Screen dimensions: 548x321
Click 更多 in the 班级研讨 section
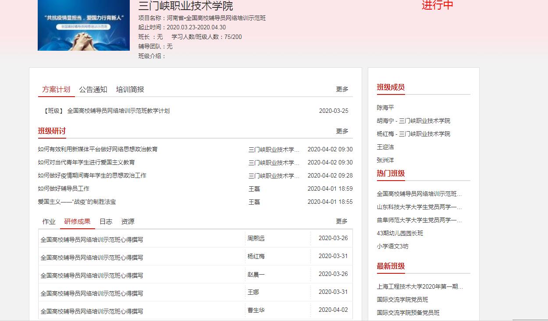(x=342, y=131)
